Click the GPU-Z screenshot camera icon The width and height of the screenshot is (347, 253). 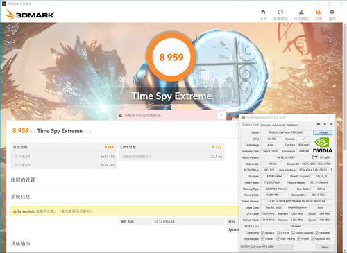[x=319, y=124]
